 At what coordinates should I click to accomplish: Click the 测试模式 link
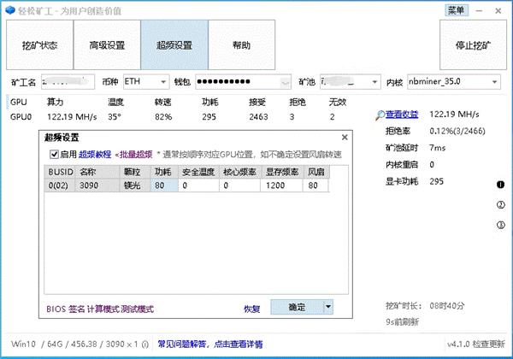(137, 309)
